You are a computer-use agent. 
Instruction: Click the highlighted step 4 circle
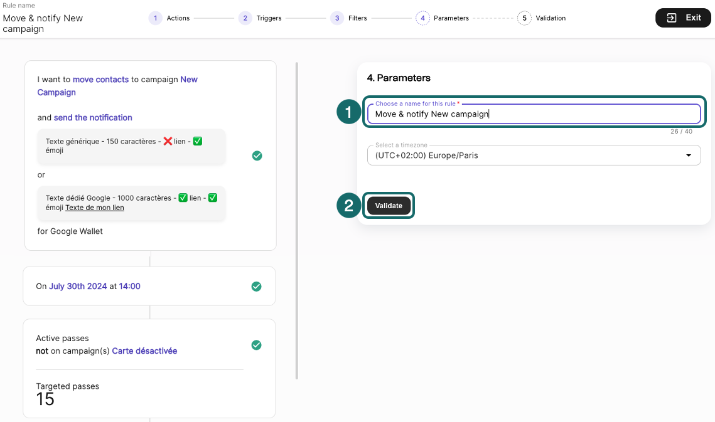[x=423, y=18]
